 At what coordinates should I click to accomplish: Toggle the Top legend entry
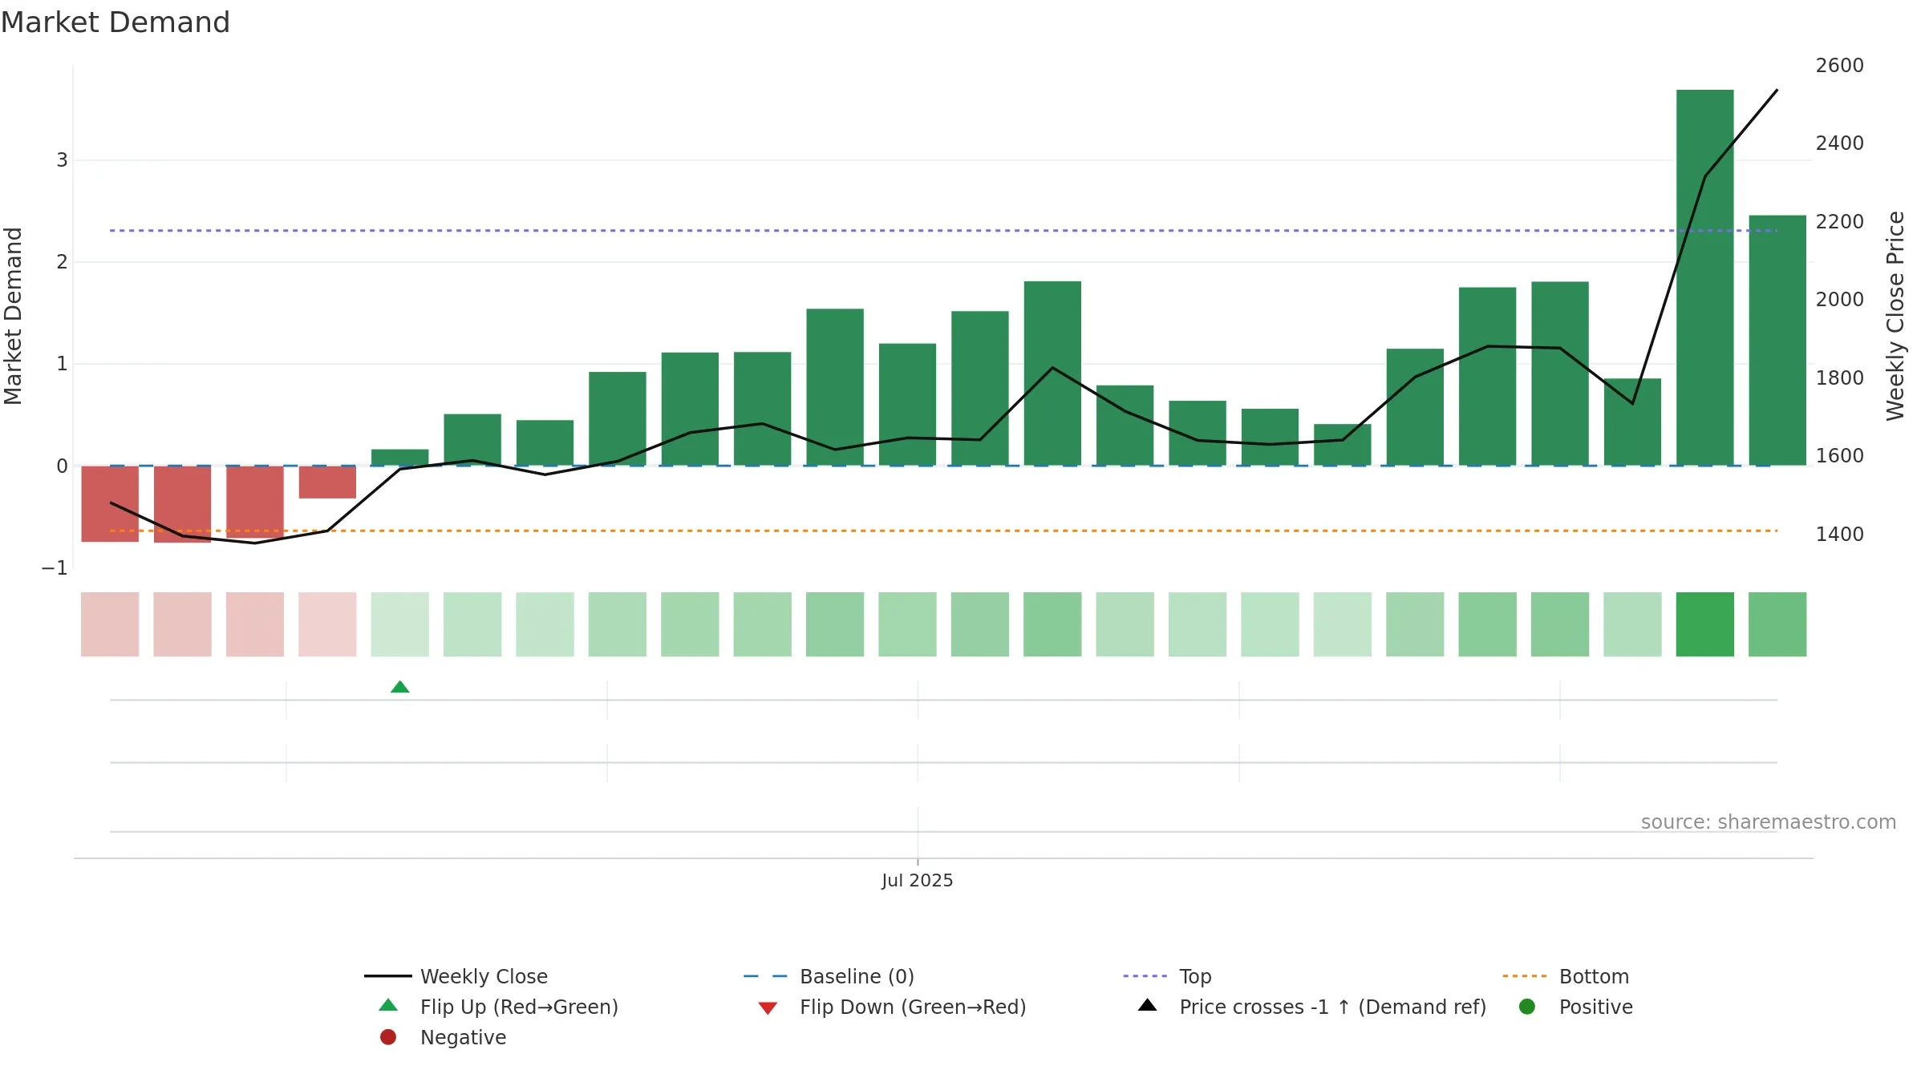tap(1167, 976)
